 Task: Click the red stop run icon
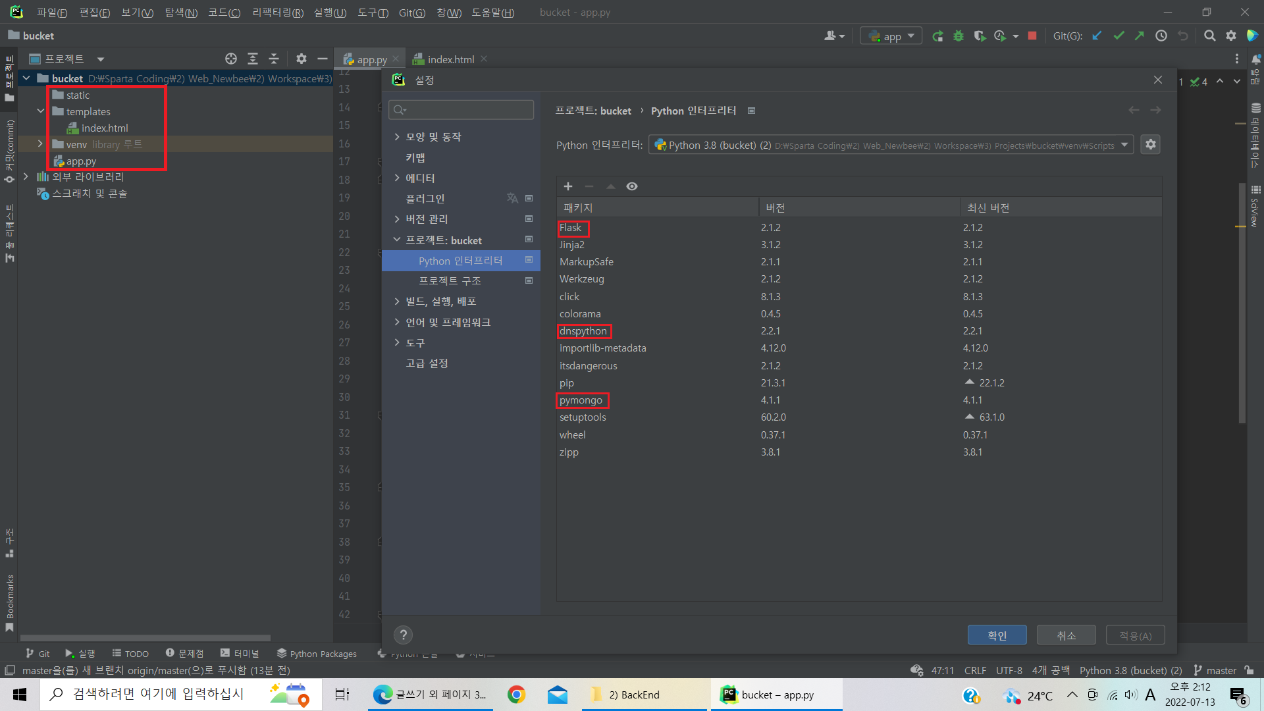(1032, 36)
